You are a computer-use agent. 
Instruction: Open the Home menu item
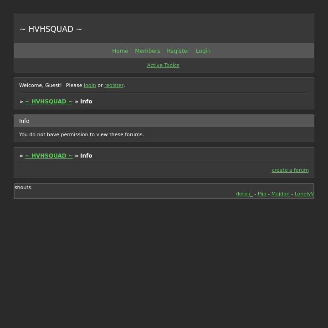point(120,51)
